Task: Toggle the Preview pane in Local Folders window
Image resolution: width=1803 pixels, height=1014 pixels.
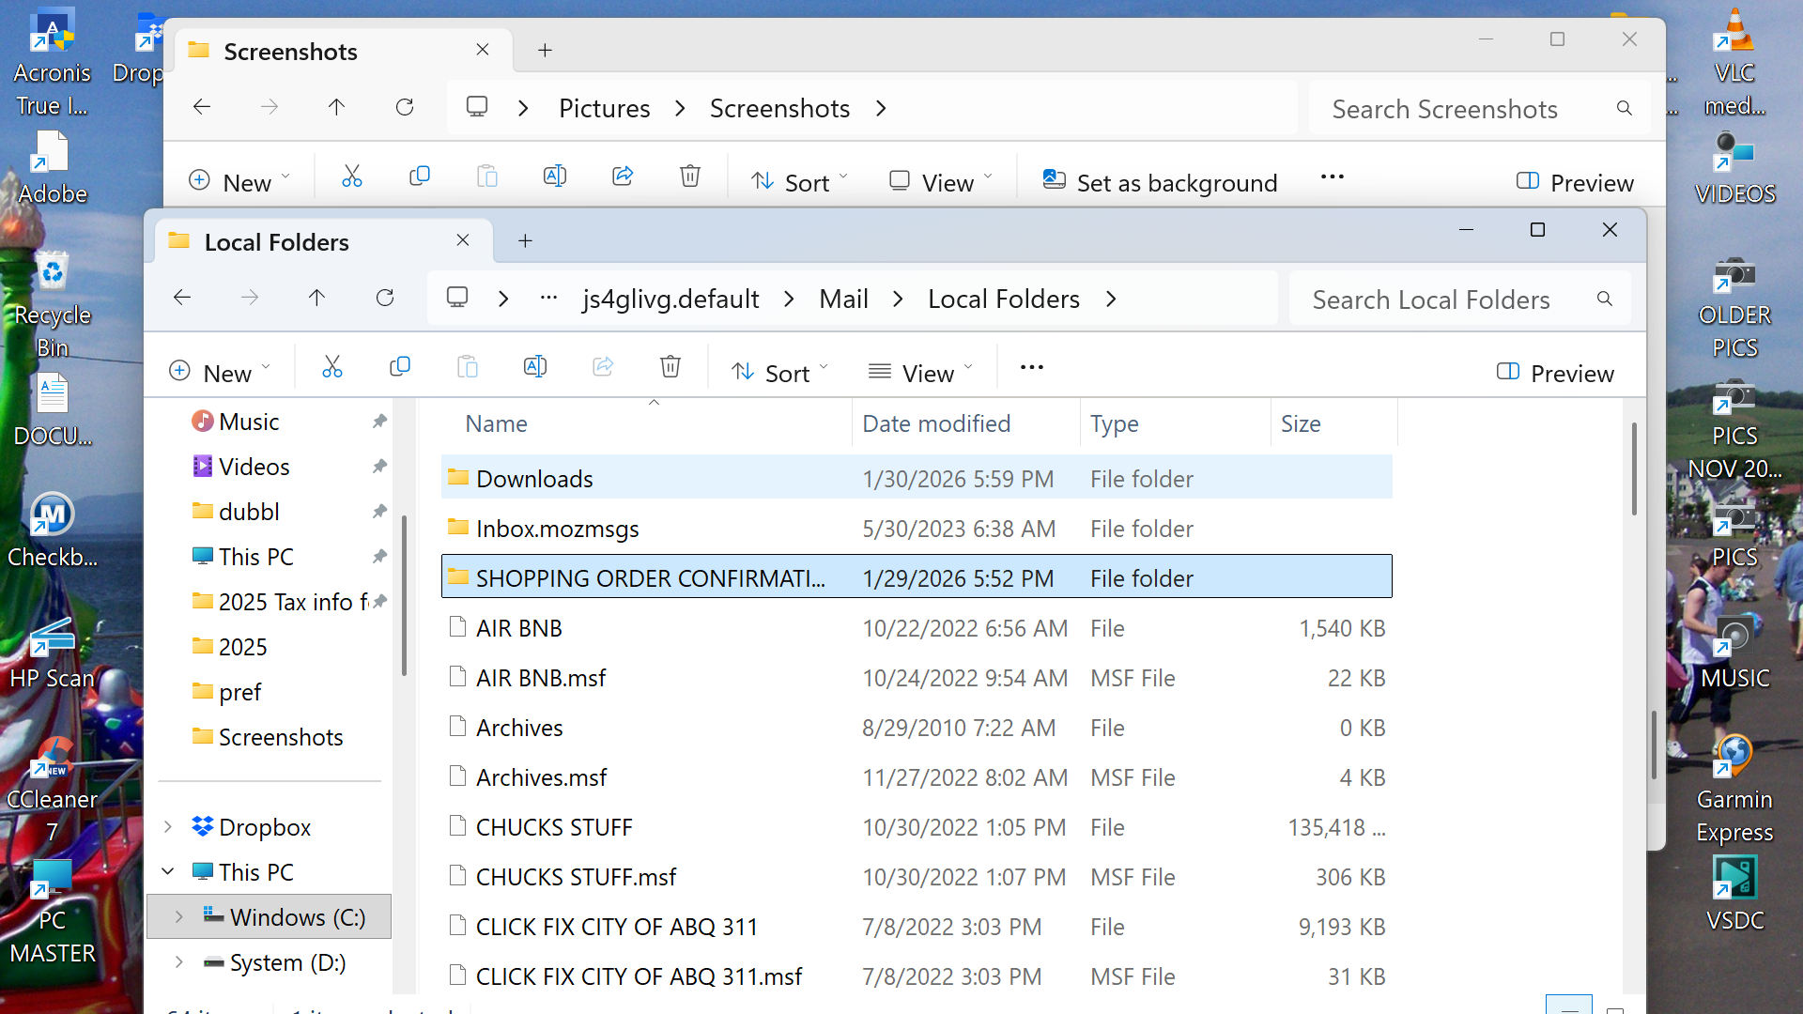Action: [1555, 373]
